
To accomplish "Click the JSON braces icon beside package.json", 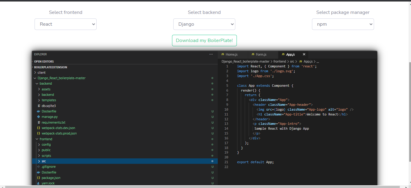I will [x=38, y=178].
